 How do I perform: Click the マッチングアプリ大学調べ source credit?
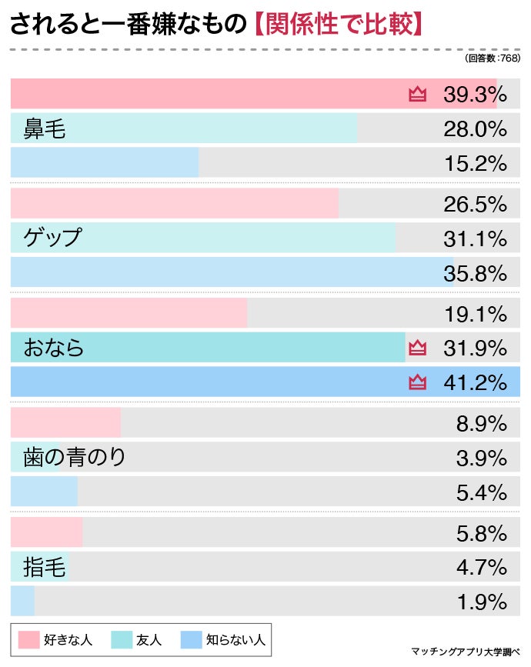pos(466,652)
